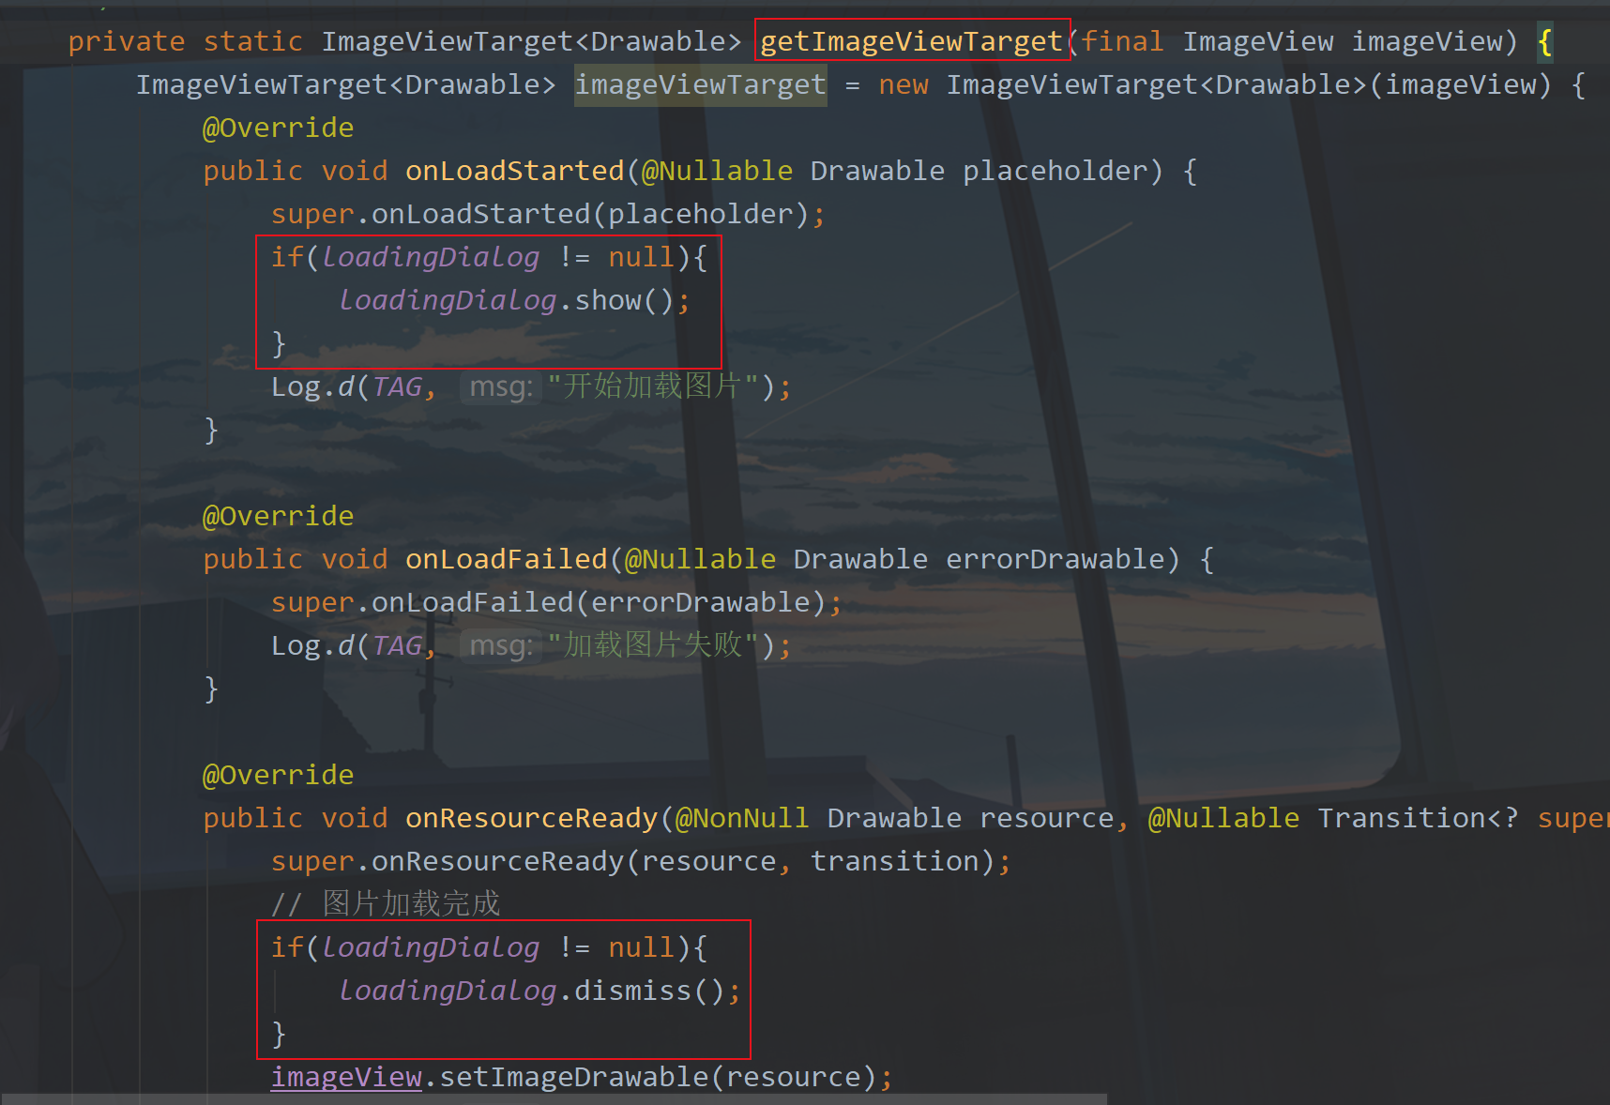Click the getImageViewTarget method name
This screenshot has height=1105, width=1610.
pyautogui.click(x=911, y=41)
